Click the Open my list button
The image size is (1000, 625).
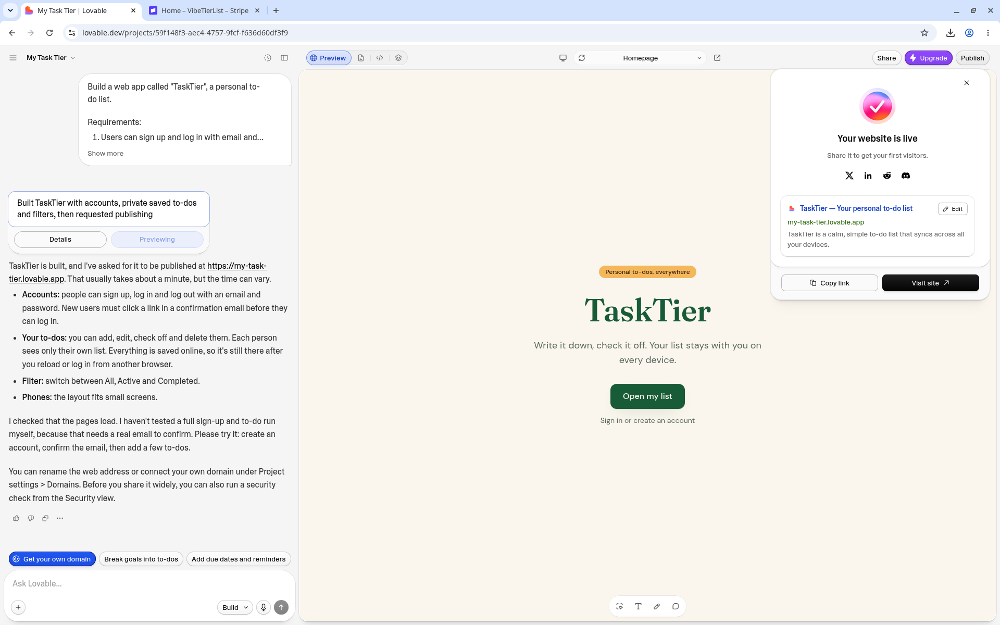[647, 396]
